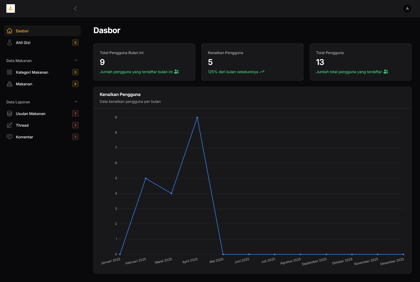Click the Makanan count badge 4
Screen dimensions: 420x282
[x=75, y=84]
